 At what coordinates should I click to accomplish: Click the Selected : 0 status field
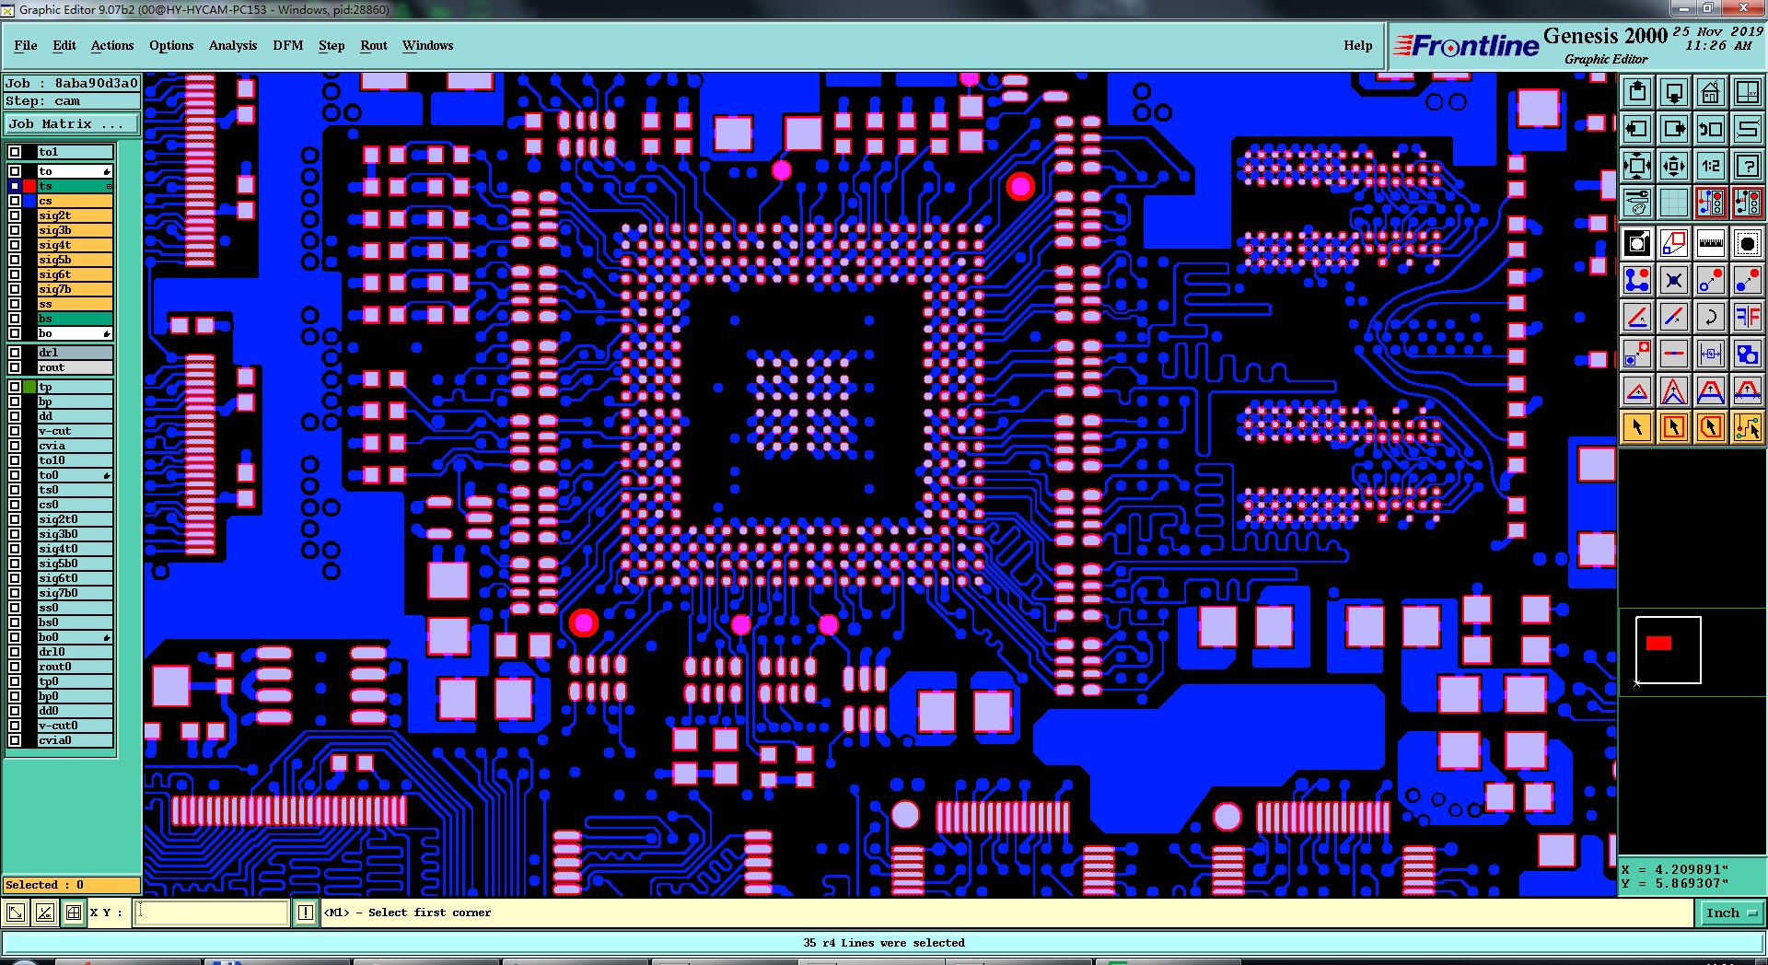pyautogui.click(x=72, y=885)
